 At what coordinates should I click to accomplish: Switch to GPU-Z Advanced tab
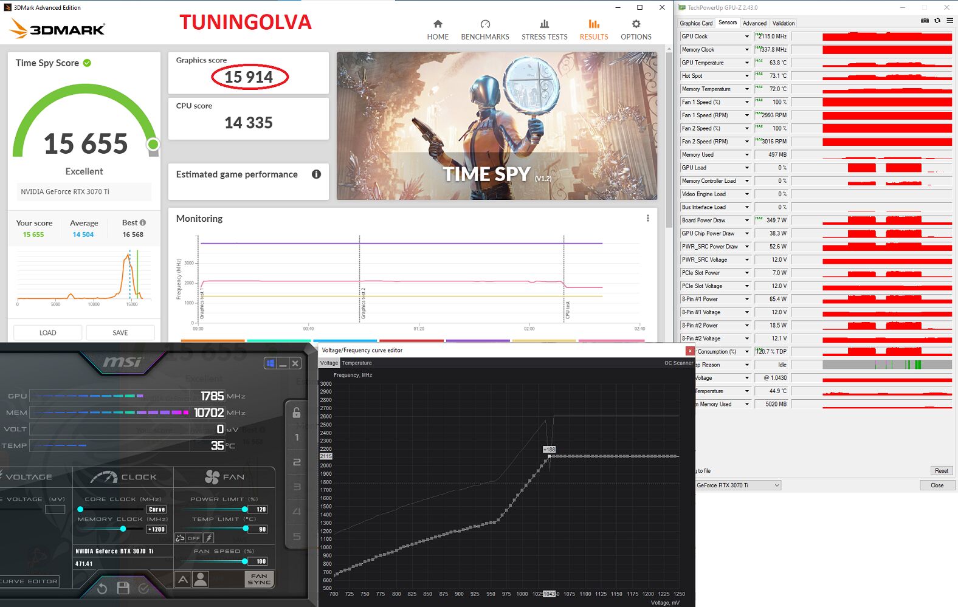click(x=754, y=23)
